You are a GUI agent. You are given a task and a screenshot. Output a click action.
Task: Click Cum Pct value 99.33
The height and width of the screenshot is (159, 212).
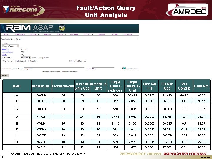[x=201, y=142]
